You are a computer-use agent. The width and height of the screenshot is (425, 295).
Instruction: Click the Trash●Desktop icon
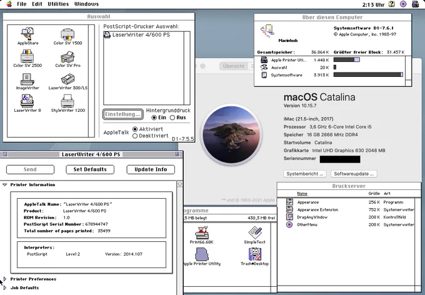coord(255,254)
